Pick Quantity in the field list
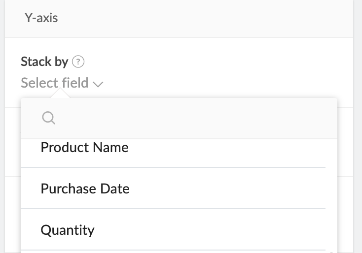The height and width of the screenshot is (253, 362). click(68, 230)
